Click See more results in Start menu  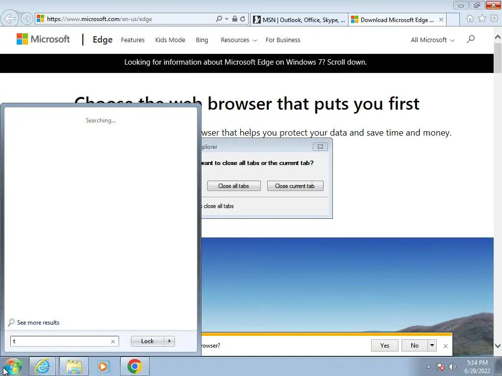34,322
